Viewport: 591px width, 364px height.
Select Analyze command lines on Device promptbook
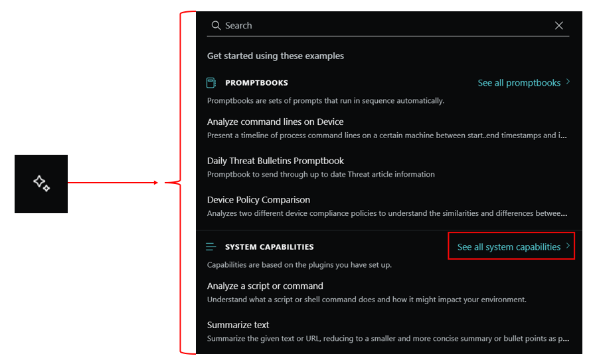coord(275,122)
